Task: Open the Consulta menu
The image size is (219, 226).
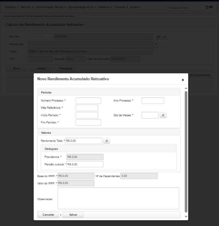Action: tap(121, 7)
